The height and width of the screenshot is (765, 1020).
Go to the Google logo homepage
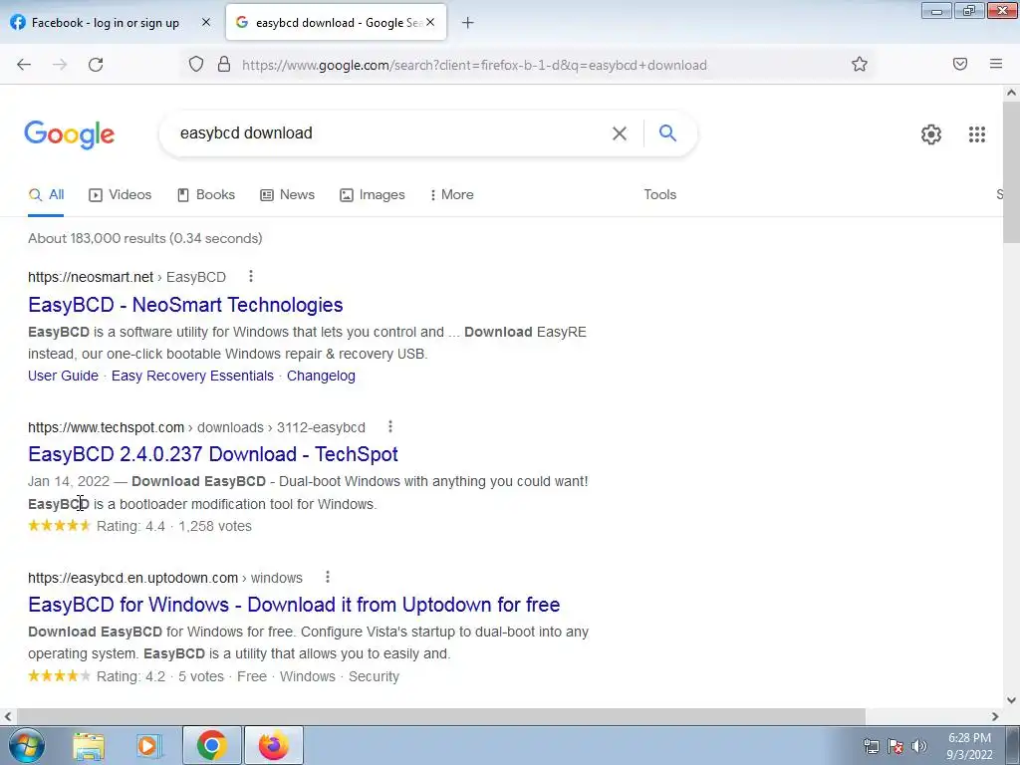(70, 134)
